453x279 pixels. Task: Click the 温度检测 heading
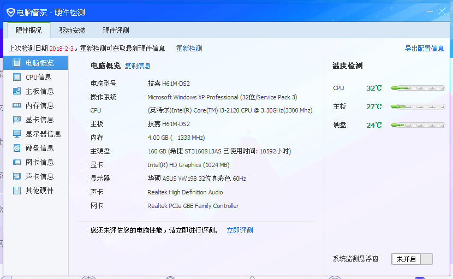click(x=347, y=66)
